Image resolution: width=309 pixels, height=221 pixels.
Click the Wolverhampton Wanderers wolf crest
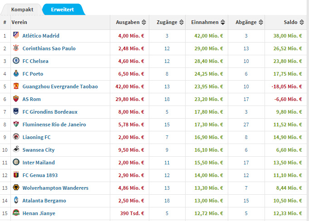(x=16, y=187)
